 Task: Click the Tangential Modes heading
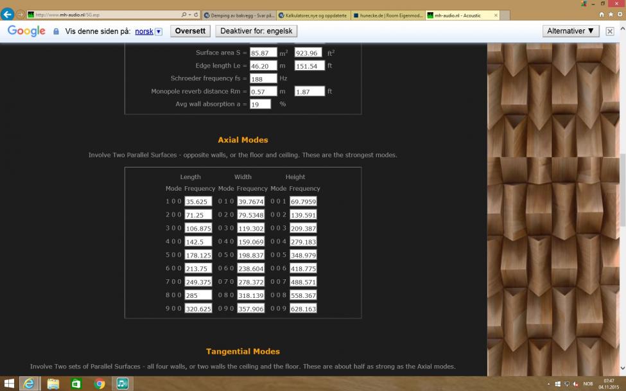click(243, 351)
